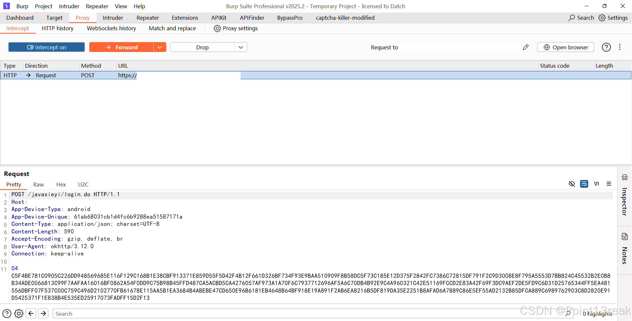632x321 pixels.
Task: Toggle line wrap icon in request editor
Action: click(x=584, y=184)
